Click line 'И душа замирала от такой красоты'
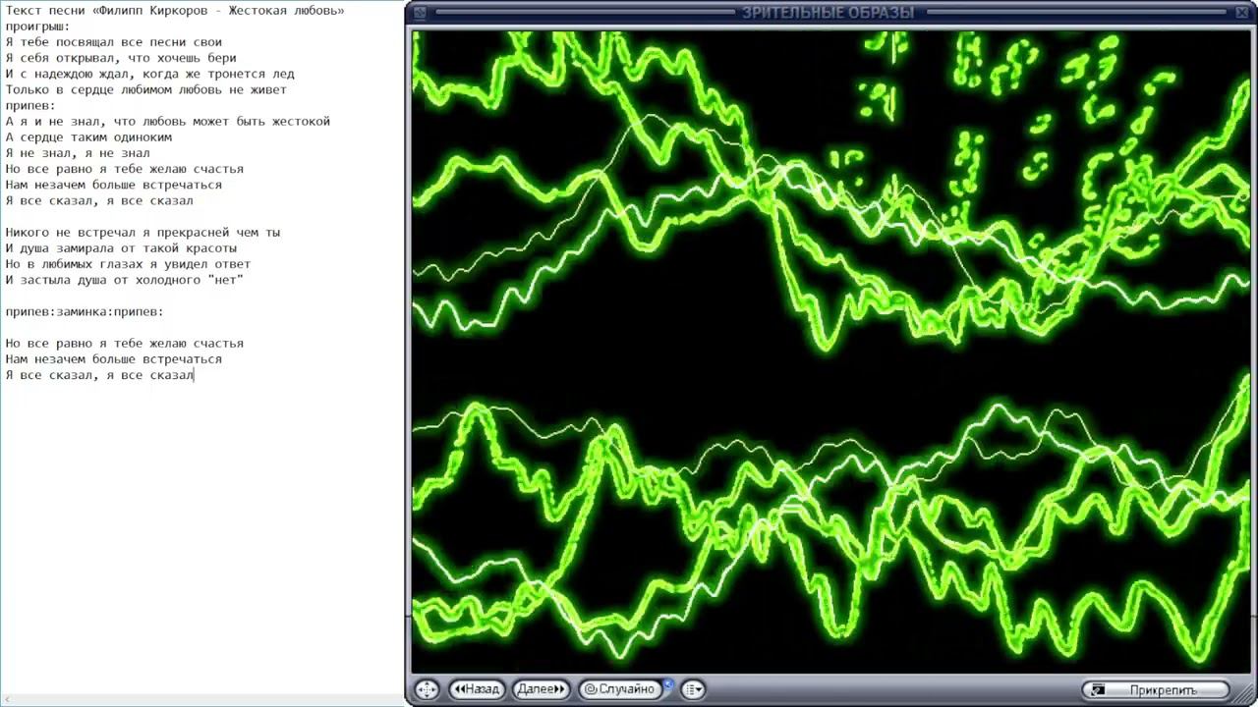Image resolution: width=1258 pixels, height=707 pixels. (121, 248)
